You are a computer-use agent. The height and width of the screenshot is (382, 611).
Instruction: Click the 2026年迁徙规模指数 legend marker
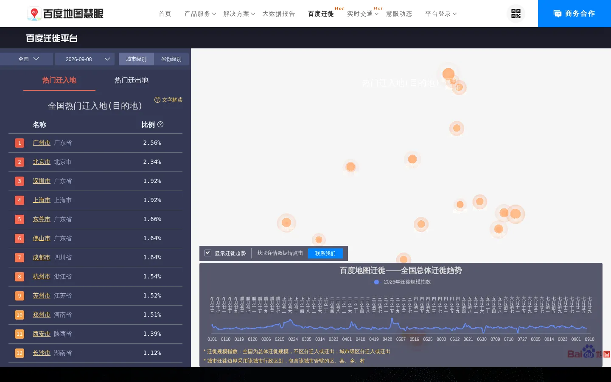click(376, 282)
